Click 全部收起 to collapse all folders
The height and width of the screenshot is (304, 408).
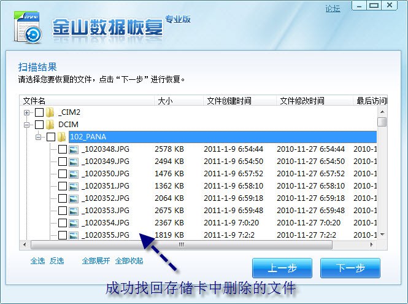(129, 261)
